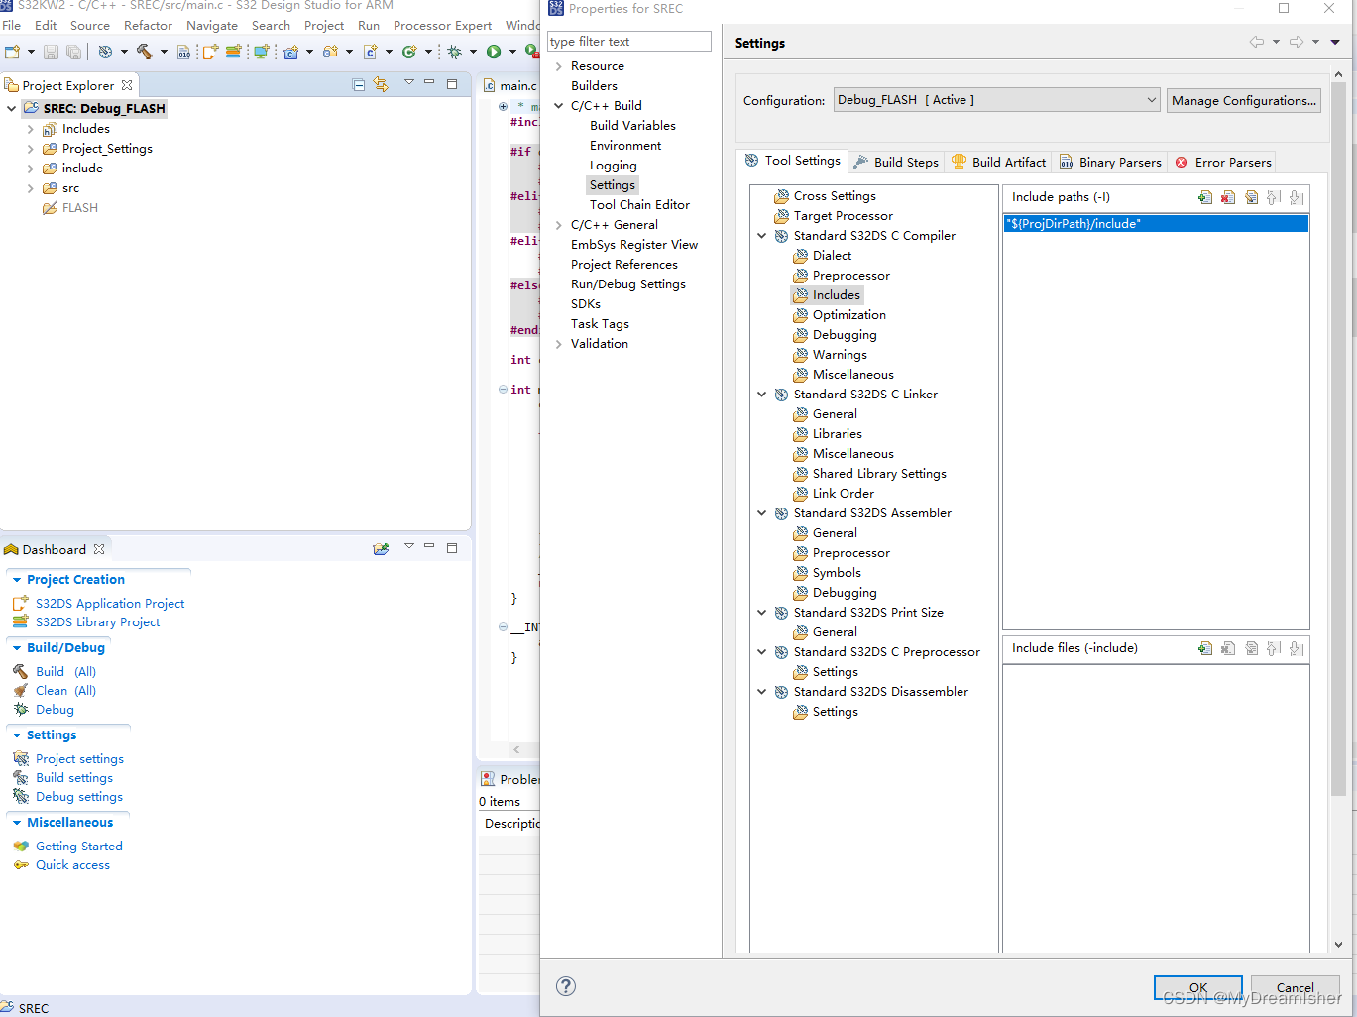1357x1017 pixels.
Task: Switch to the Build Steps tab
Action: [x=896, y=162]
